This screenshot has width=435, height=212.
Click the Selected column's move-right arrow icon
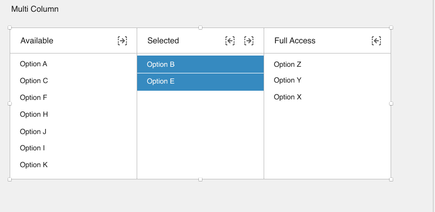(x=249, y=41)
